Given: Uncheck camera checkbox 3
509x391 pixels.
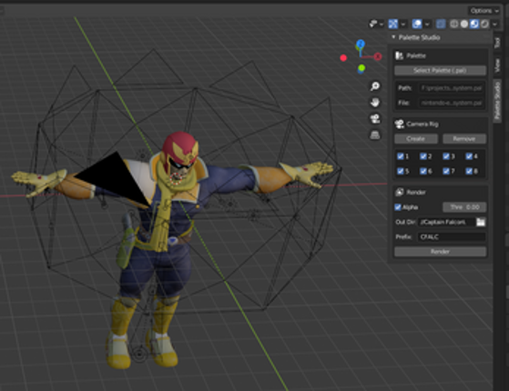Looking at the screenshot, I should coord(446,156).
